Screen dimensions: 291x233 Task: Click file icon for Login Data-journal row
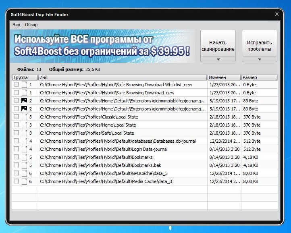coord(24,149)
